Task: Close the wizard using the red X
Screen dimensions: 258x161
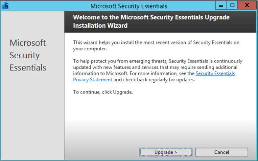Action: click(247, 5)
